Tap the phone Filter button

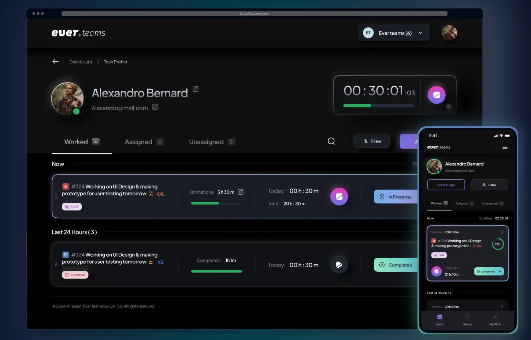click(489, 185)
